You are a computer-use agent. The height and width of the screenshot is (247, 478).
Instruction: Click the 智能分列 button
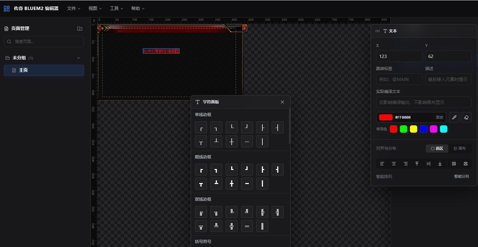[461, 176]
